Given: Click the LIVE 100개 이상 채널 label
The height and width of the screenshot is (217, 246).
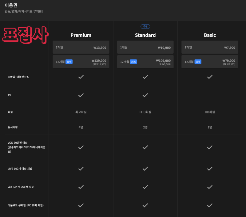Looking at the screenshot, I should (20, 169).
